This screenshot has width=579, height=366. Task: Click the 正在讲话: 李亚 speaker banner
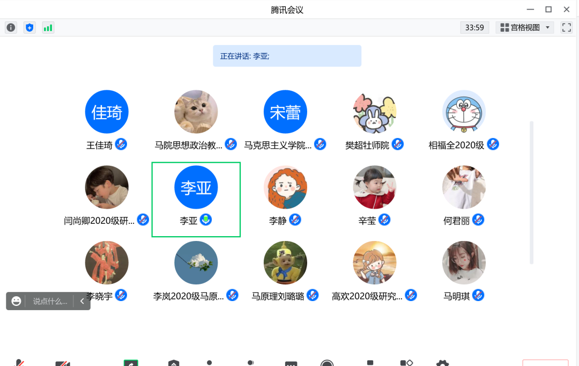(x=287, y=56)
